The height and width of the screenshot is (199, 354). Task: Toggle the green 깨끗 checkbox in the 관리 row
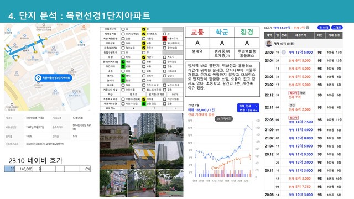coord(123,62)
